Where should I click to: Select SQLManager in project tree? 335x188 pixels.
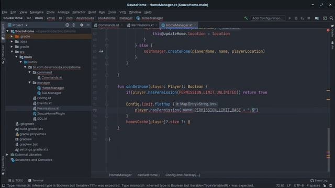(51, 93)
